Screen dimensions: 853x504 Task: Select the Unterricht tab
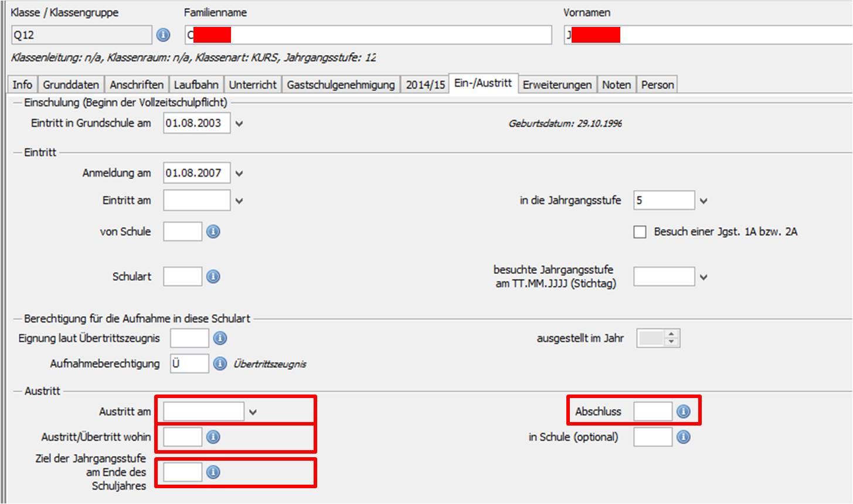(253, 84)
